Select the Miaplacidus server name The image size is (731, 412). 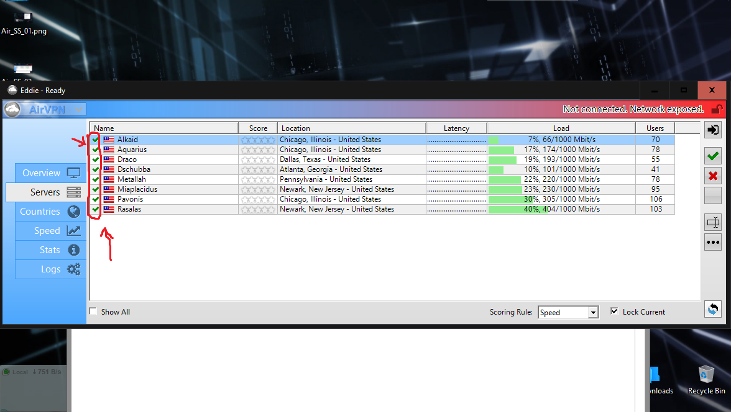click(x=137, y=189)
